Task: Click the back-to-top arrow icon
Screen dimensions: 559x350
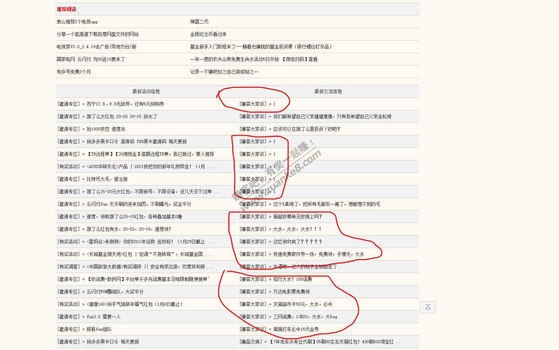Action: (428, 307)
